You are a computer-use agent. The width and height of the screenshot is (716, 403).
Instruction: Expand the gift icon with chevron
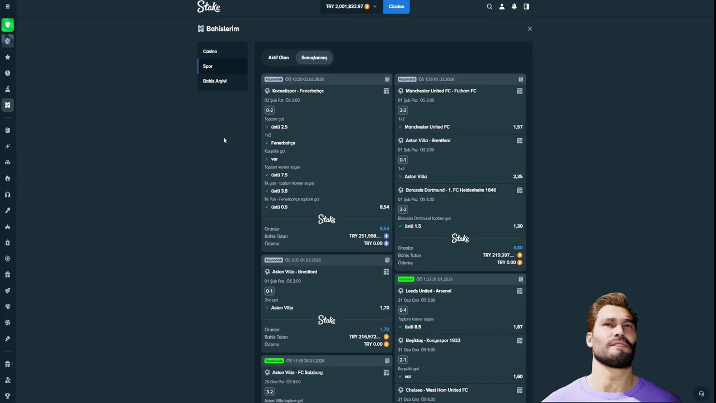[x=8, y=364]
